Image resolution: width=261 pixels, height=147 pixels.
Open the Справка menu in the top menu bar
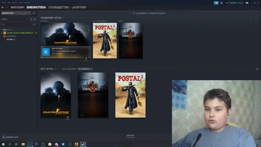(27, 2)
